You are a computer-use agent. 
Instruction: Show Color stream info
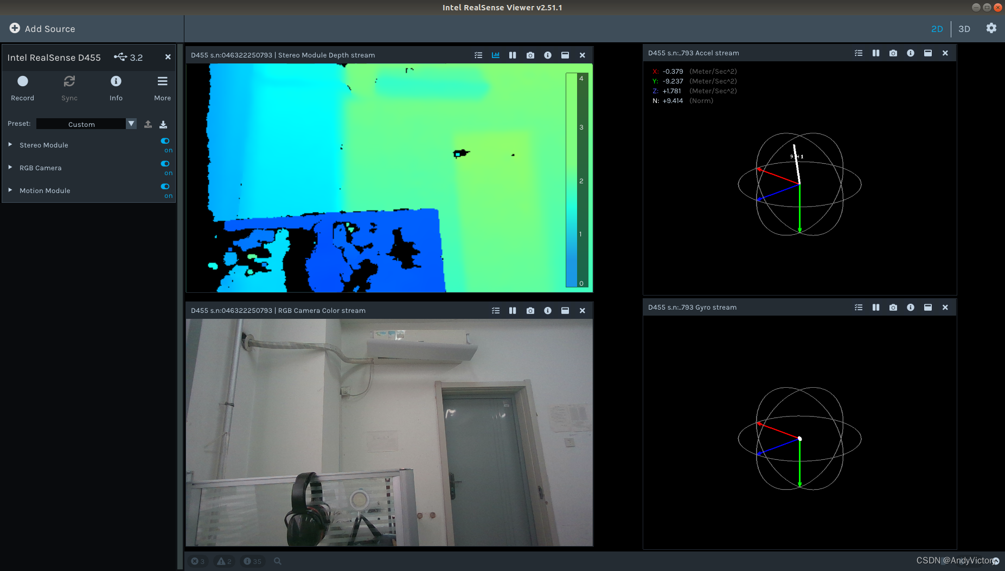click(548, 311)
